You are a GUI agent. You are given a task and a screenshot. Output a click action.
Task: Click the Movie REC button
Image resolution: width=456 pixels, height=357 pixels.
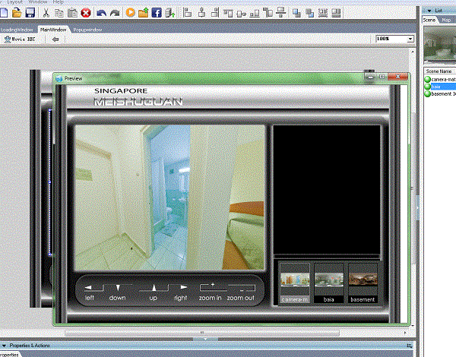[x=21, y=39]
